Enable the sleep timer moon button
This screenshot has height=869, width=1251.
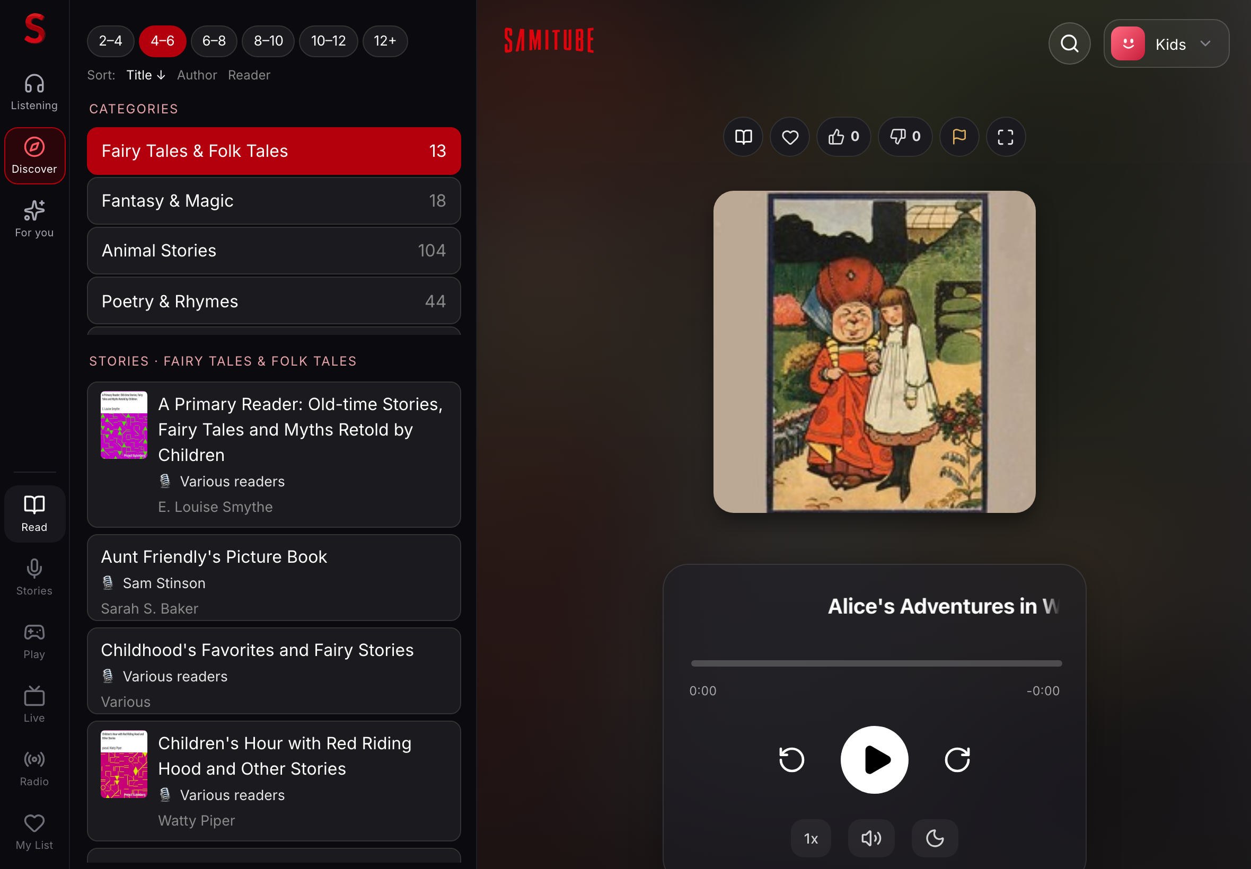pos(935,838)
